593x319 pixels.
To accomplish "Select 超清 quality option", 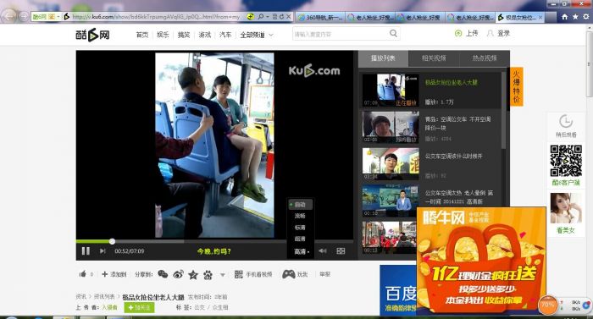I will click(x=300, y=239).
